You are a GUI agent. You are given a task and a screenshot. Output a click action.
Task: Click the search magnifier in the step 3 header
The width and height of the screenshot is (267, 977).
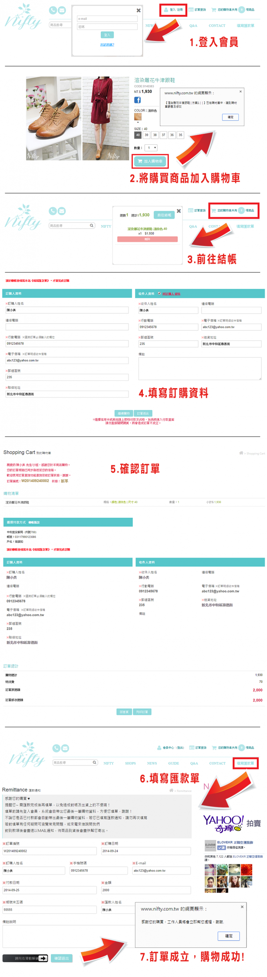pos(92,226)
